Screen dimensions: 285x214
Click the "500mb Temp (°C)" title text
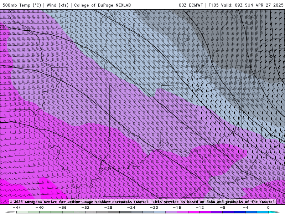pyautogui.click(x=22, y=5)
